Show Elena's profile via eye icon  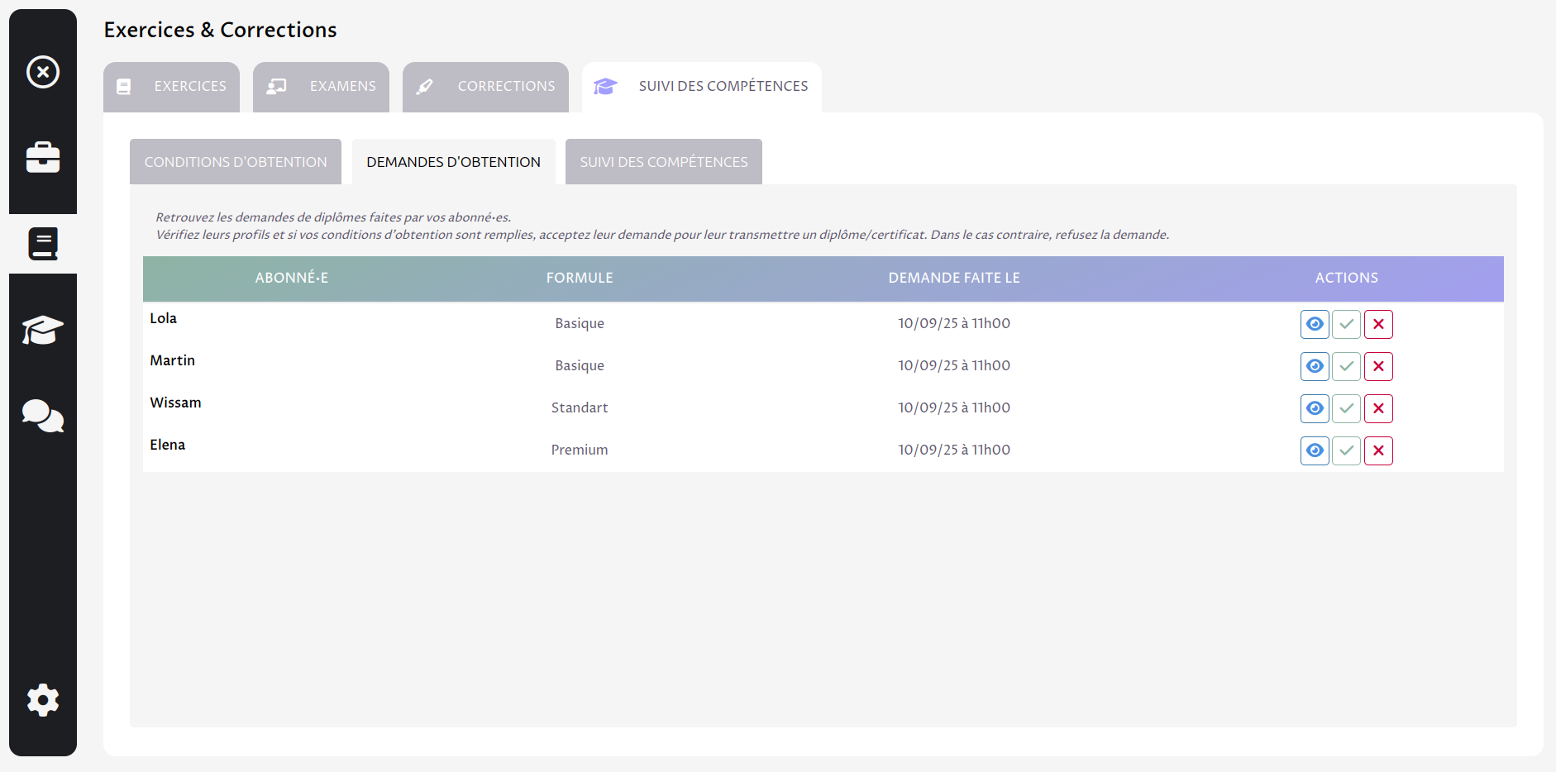point(1315,450)
